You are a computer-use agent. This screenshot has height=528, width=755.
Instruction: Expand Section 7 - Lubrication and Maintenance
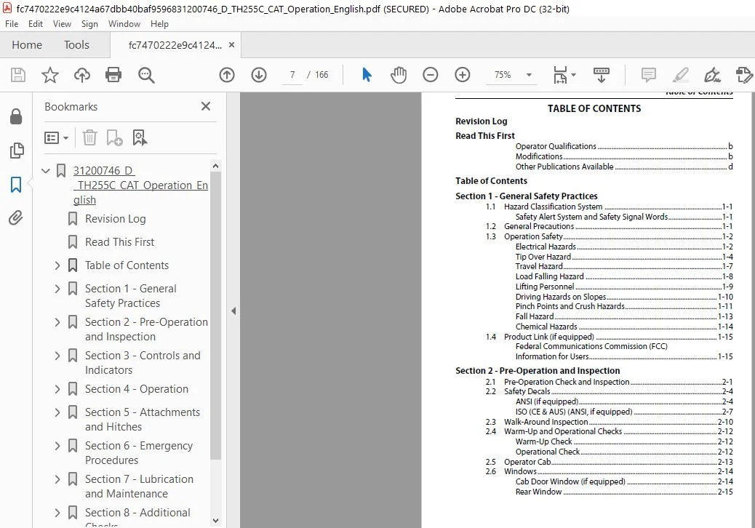click(57, 479)
